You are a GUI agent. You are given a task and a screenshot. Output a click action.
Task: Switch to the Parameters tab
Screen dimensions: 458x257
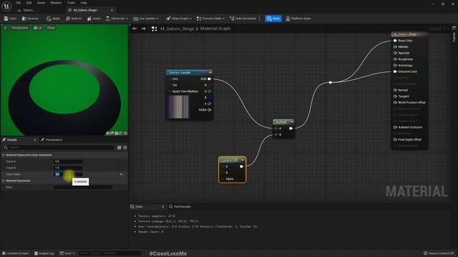tap(52, 140)
